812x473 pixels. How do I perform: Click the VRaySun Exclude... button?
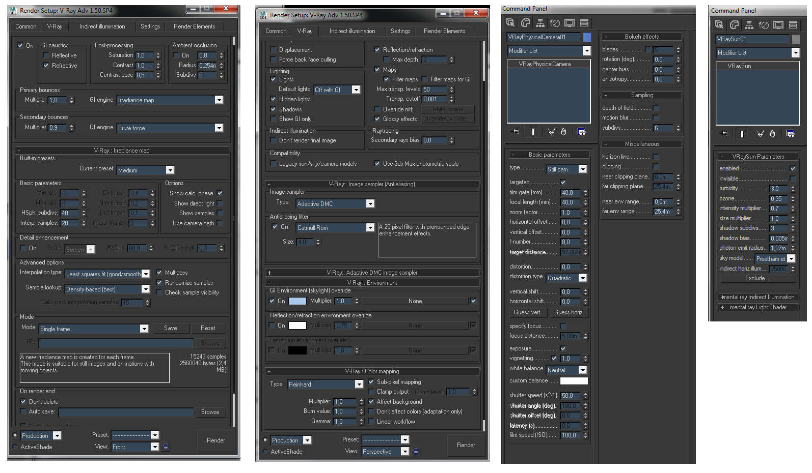point(757,278)
